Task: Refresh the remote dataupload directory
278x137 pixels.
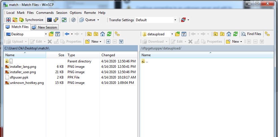Action: point(235,34)
